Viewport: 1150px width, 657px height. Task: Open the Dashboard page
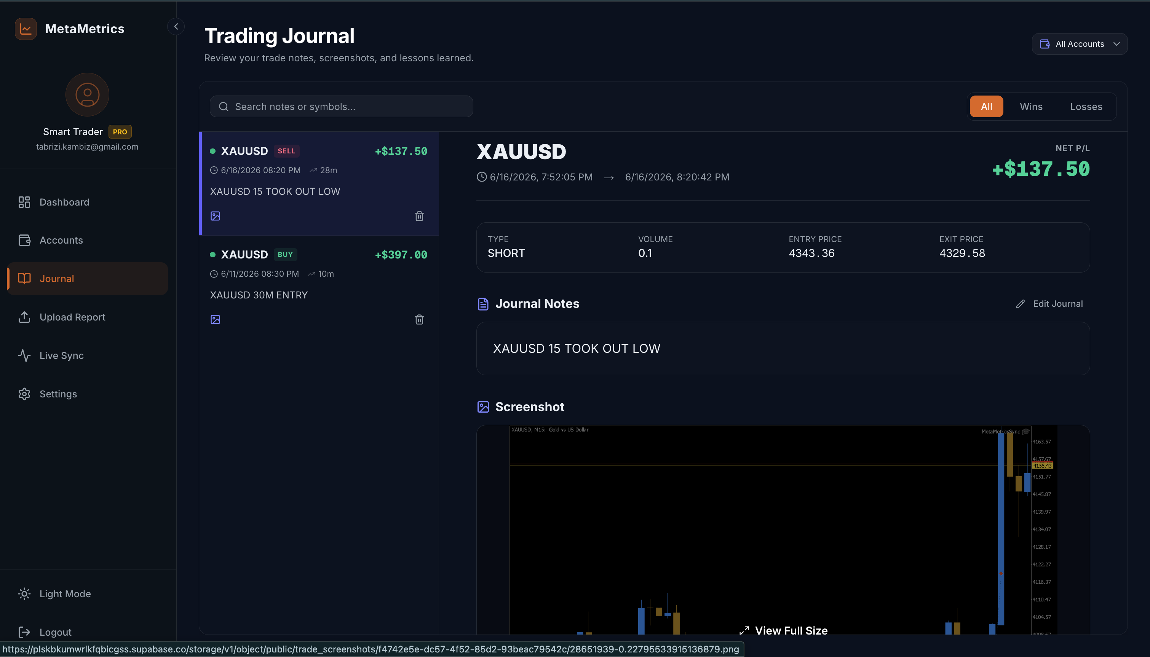pyautogui.click(x=88, y=202)
